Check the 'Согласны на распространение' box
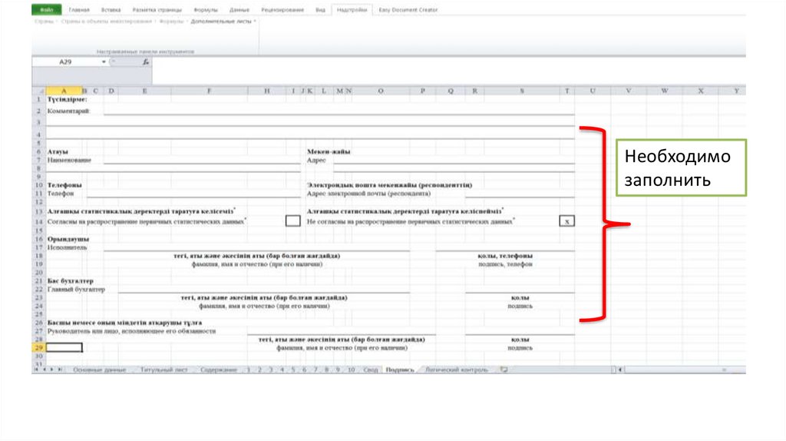Screen dimensions: 786x441 point(292,220)
